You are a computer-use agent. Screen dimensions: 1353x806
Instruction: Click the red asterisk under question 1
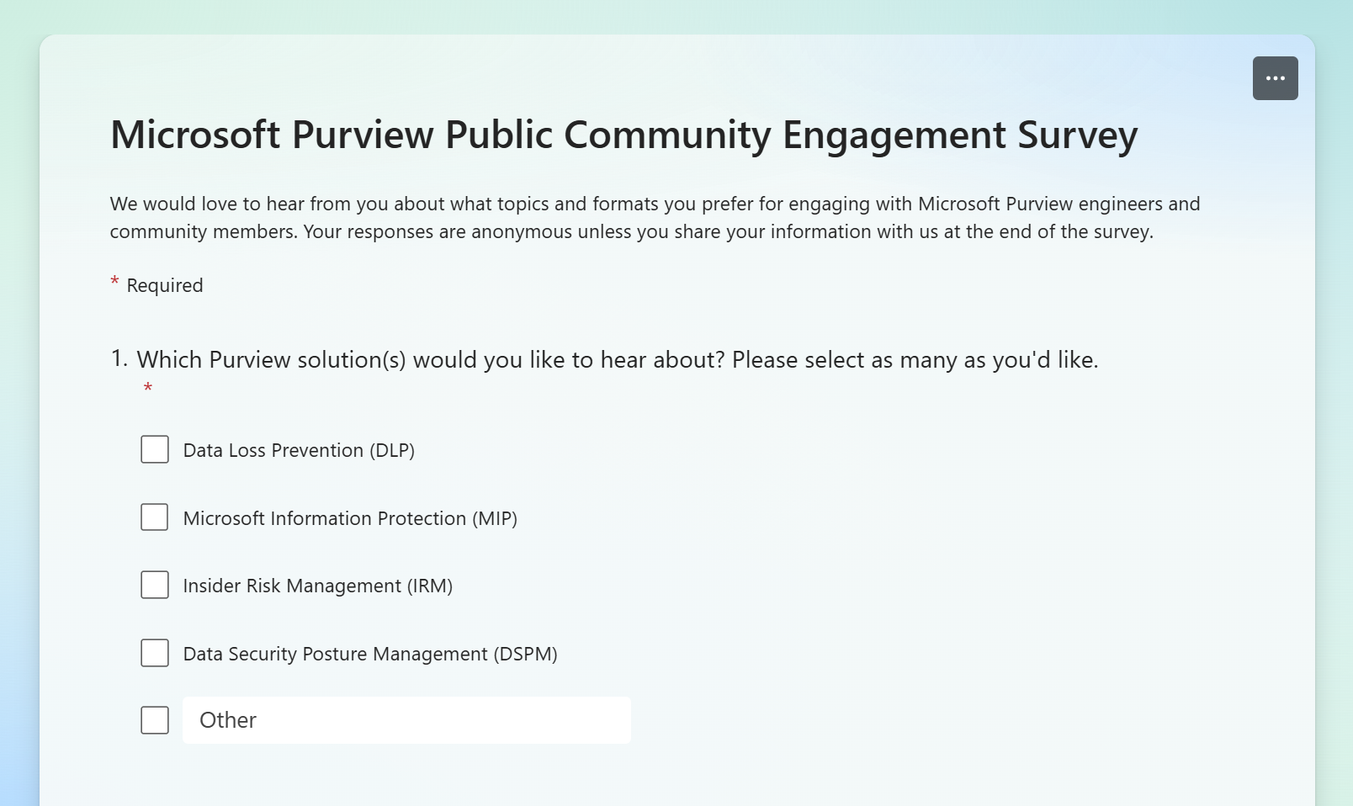[x=148, y=387]
